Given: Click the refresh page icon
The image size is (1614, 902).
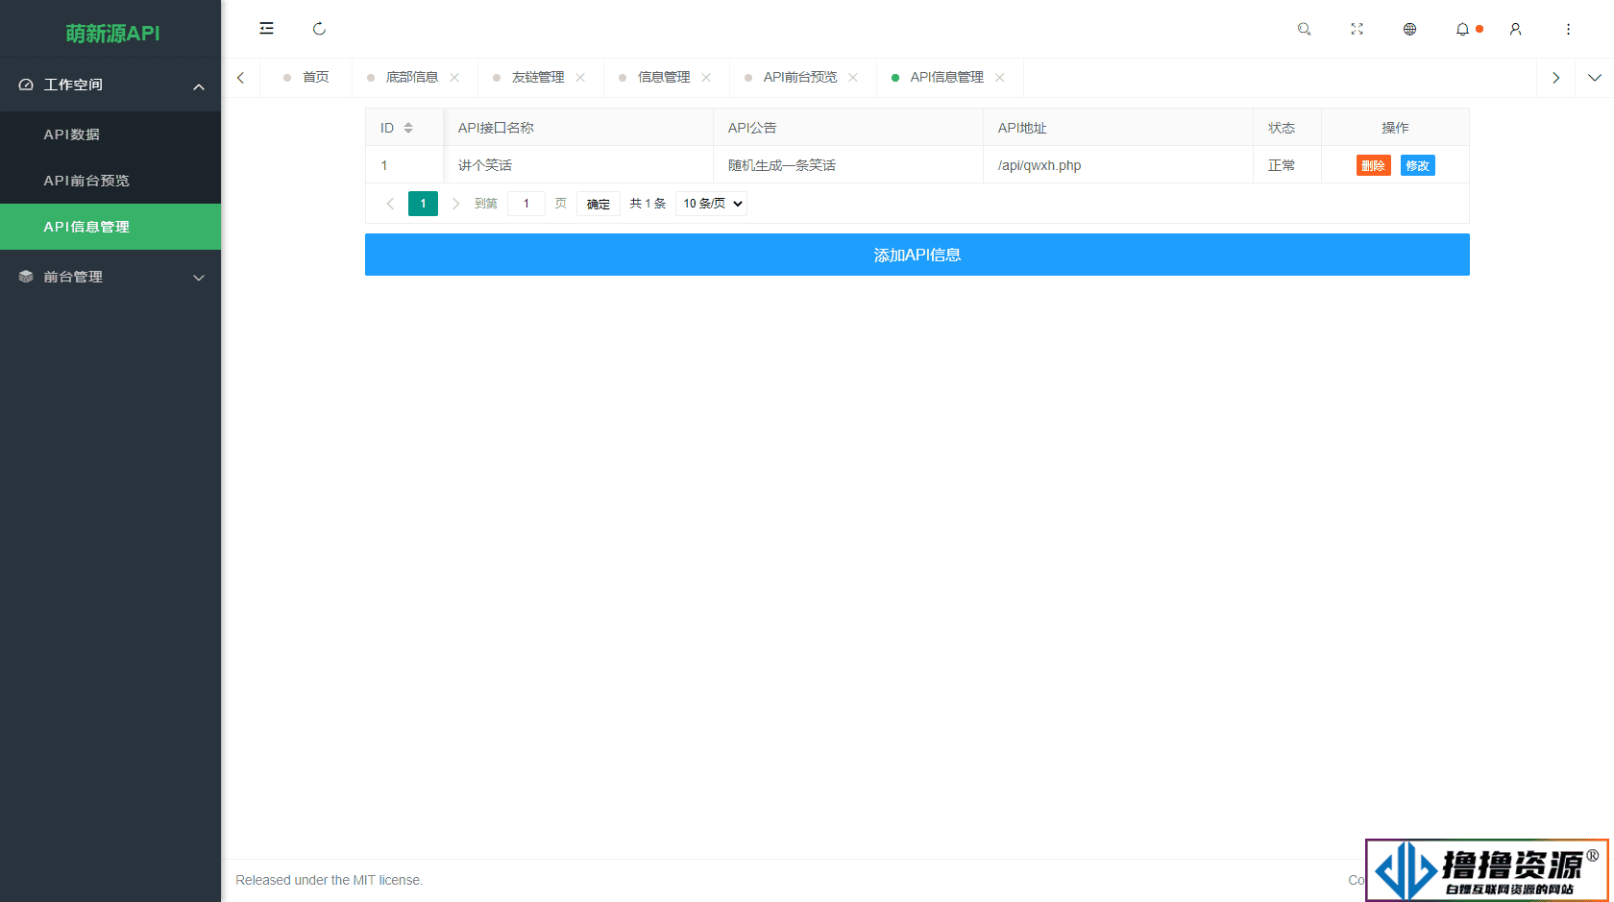Looking at the screenshot, I should click(319, 29).
